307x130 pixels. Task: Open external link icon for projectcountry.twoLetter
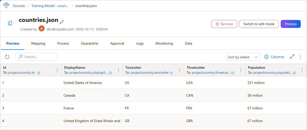(x=171, y=73)
